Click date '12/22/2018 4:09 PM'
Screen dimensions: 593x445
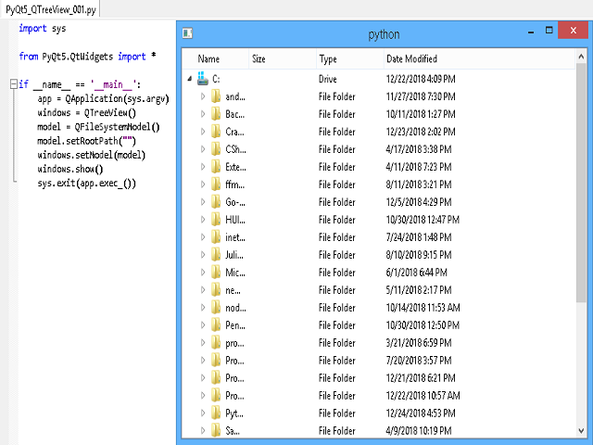421,79
